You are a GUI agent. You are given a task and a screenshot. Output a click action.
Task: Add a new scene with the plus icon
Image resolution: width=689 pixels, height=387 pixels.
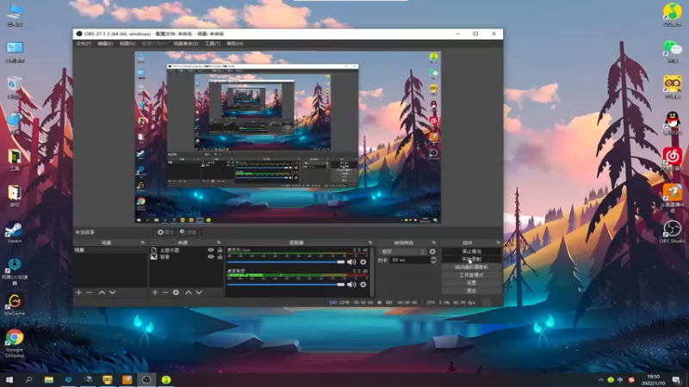[x=79, y=292]
